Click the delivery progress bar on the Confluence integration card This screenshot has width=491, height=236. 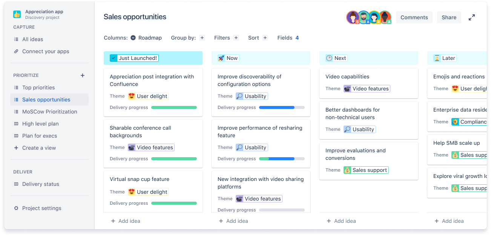point(174,107)
